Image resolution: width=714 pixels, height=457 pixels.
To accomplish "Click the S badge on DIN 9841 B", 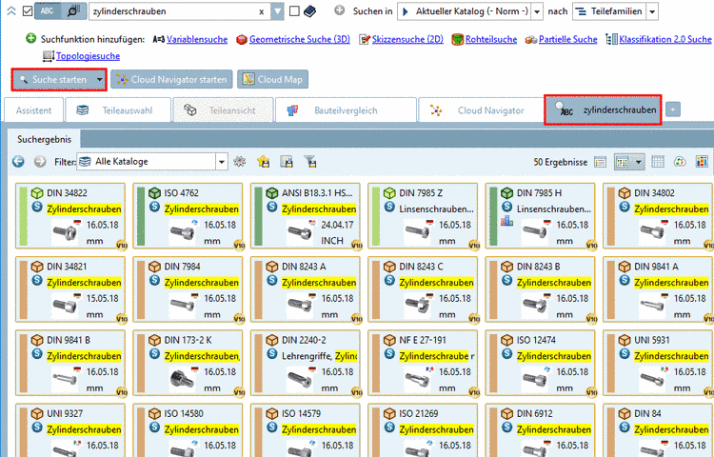I will 37,354.
